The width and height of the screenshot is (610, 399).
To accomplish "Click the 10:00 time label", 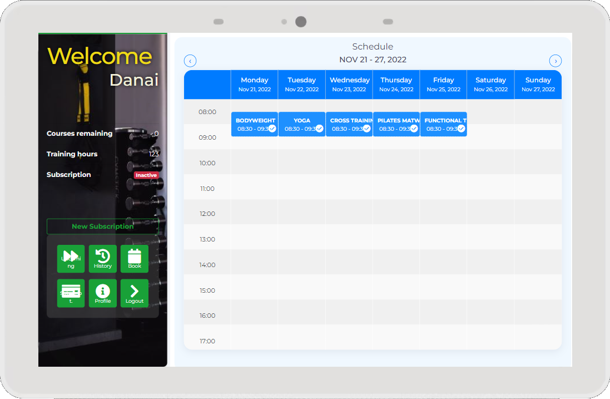I will coord(207,163).
